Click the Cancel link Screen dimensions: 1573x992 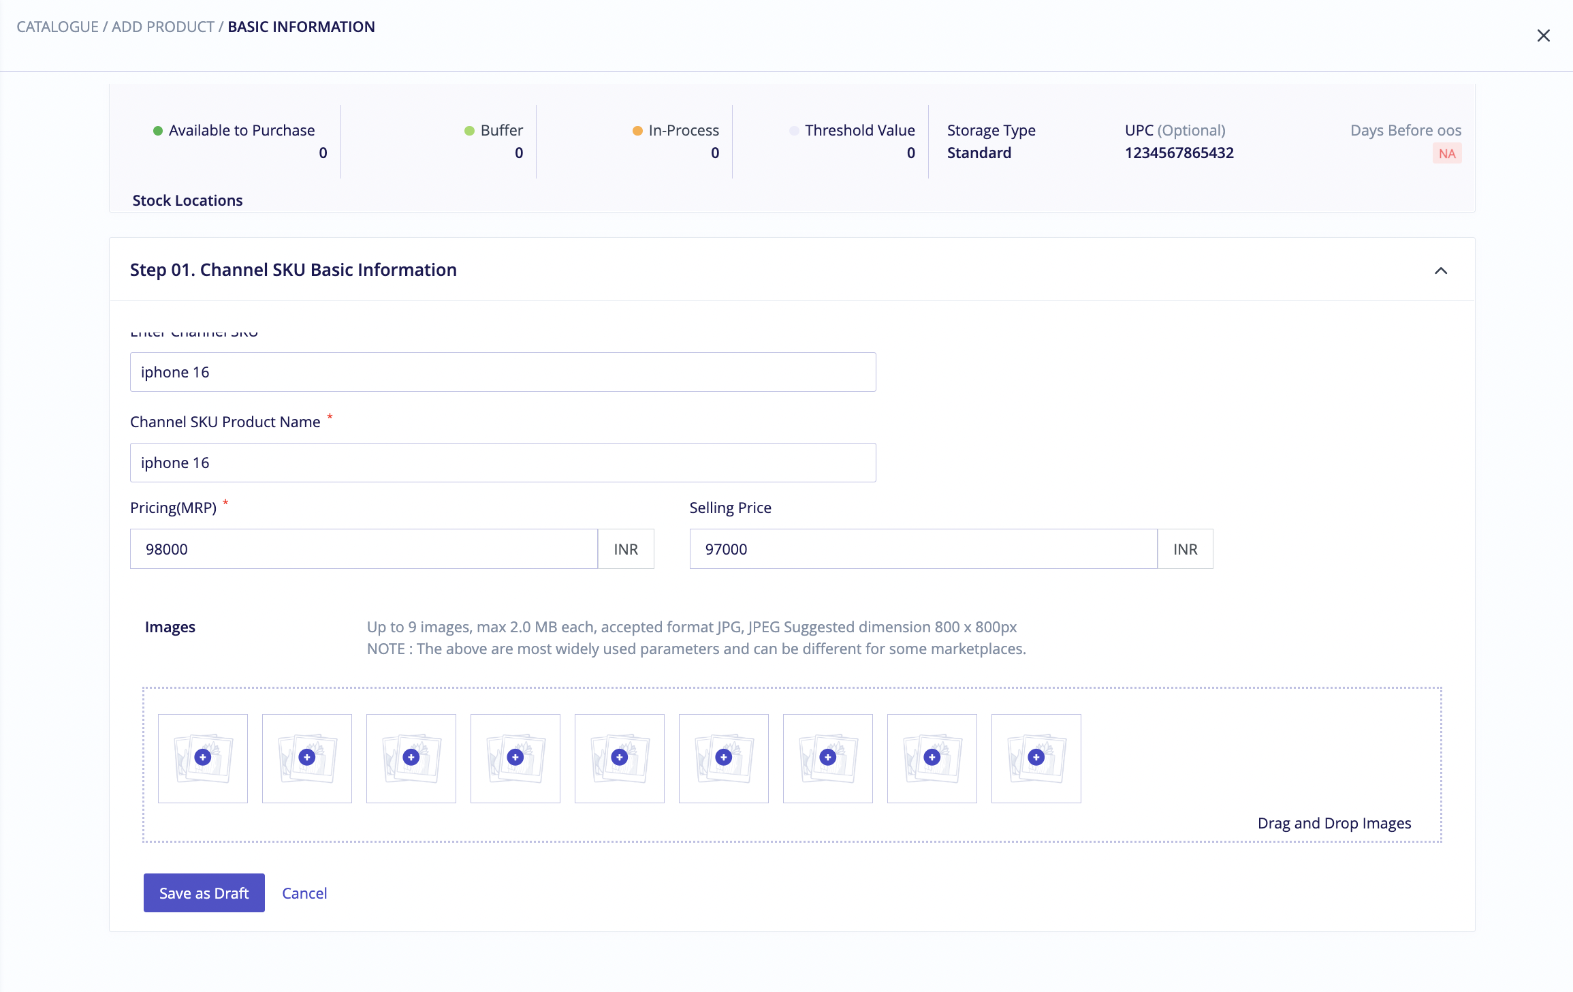point(304,893)
